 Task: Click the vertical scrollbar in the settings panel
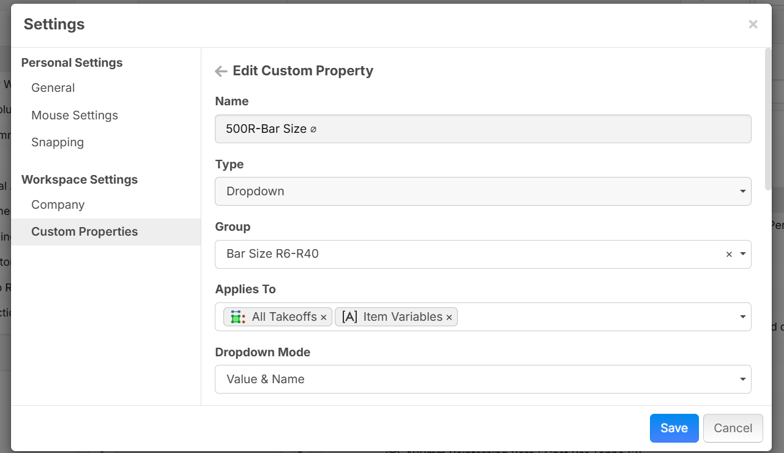click(767, 119)
